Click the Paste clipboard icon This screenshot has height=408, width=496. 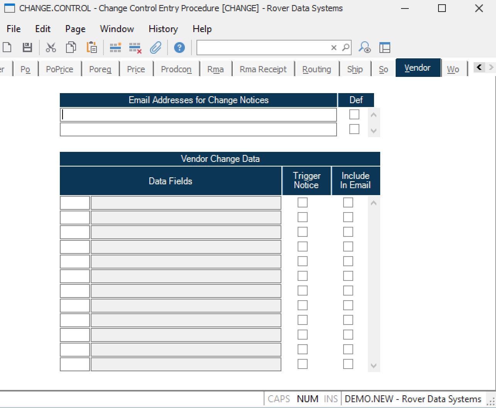coord(92,48)
